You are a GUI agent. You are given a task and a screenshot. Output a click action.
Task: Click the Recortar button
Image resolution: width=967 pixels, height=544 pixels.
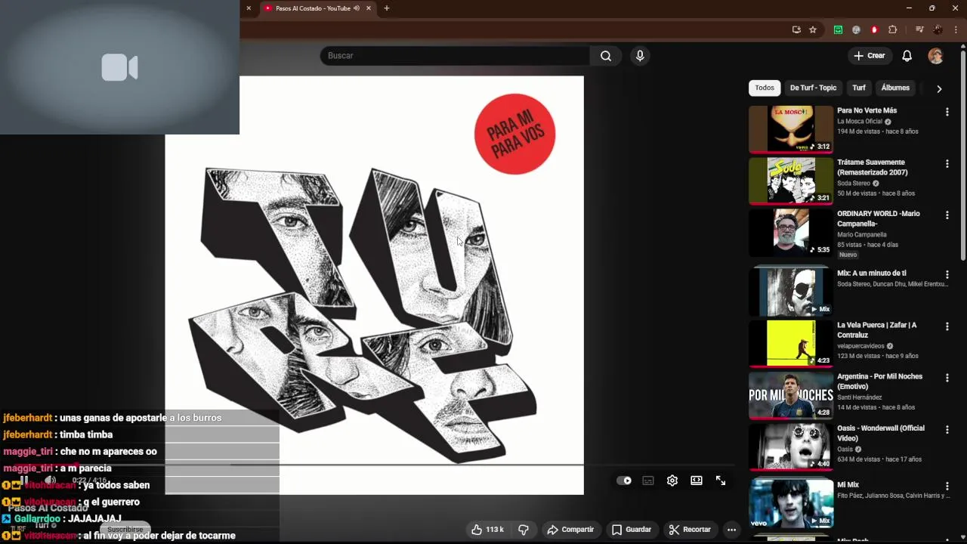pos(690,530)
